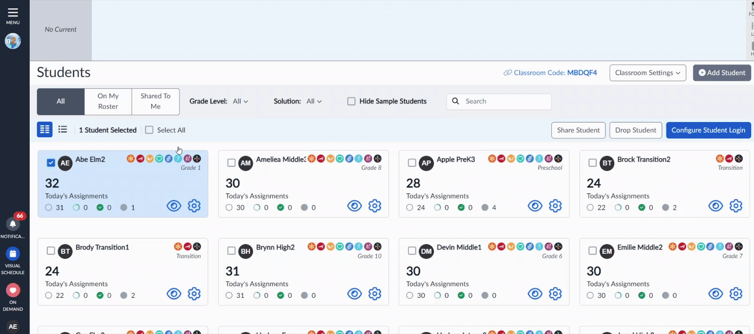Click Configure Student Login button
Screen dimensions: 754x334
[709, 130]
